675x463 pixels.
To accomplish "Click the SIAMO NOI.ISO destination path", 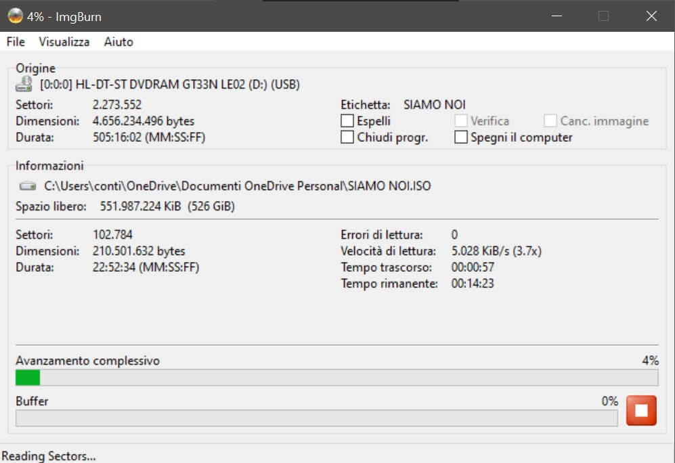I will coord(238,185).
